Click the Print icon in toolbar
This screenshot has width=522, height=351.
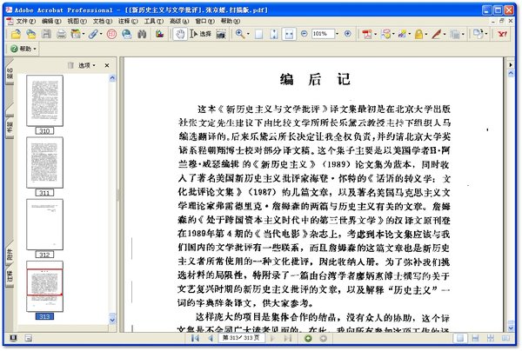63,34
